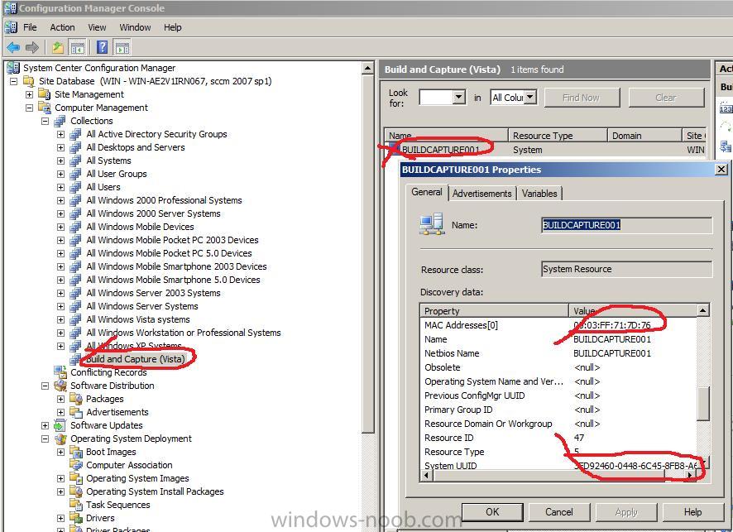Click the Operating System Images icon
Image resolution: width=733 pixels, height=532 pixels.
tap(76, 478)
